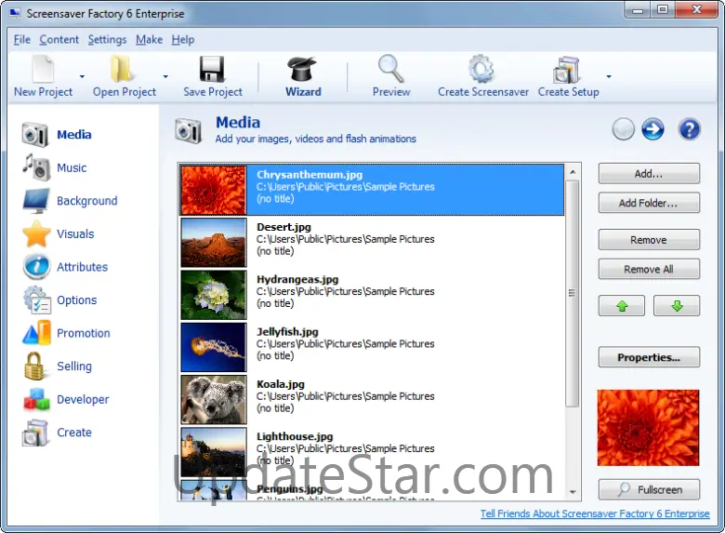
Task: Open Preview with the magnifier icon
Action: click(391, 71)
